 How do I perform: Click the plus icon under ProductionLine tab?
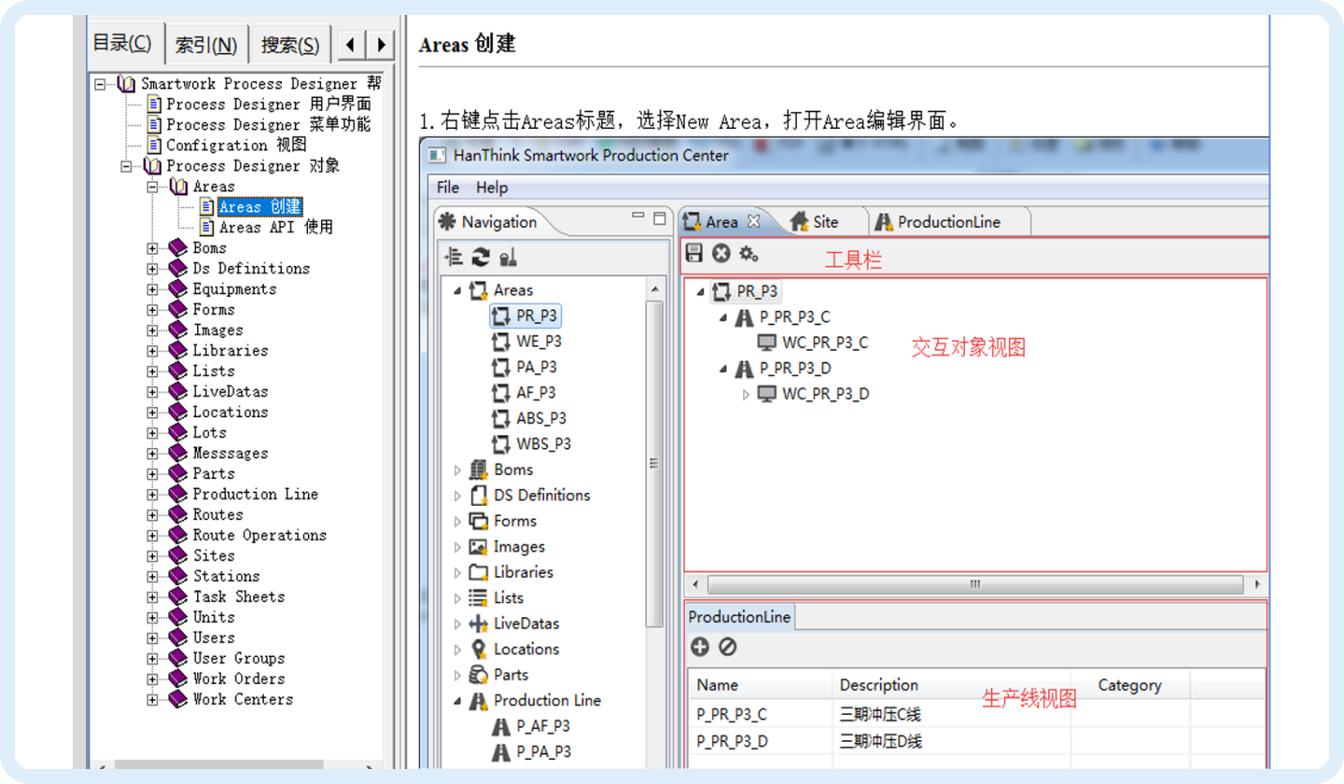point(700,646)
